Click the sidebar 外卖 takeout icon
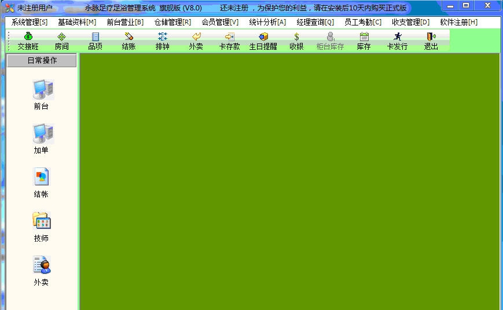This screenshot has height=310, width=503. (x=41, y=271)
